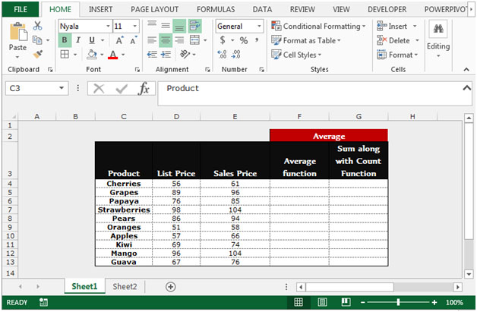This screenshot has height=312, width=477.
Task: Click the Copy icon in Clipboard
Action: 37,40
